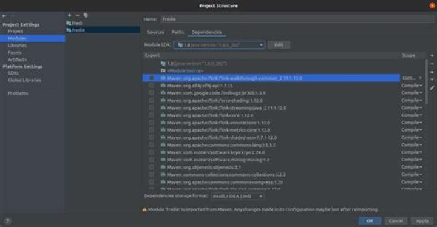Click Edit button next to Module SDK
The width and height of the screenshot is (437, 227).
279,45
